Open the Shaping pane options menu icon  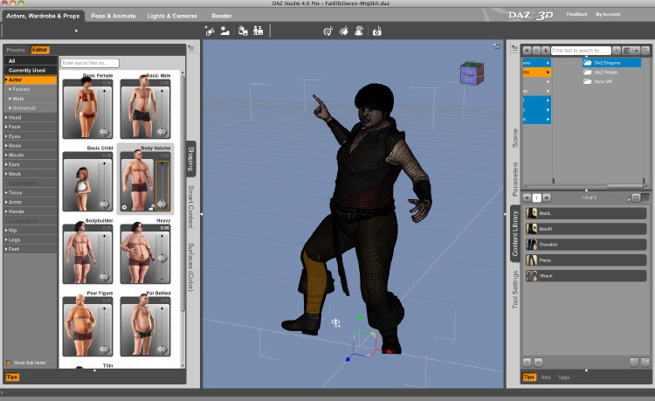[191, 48]
